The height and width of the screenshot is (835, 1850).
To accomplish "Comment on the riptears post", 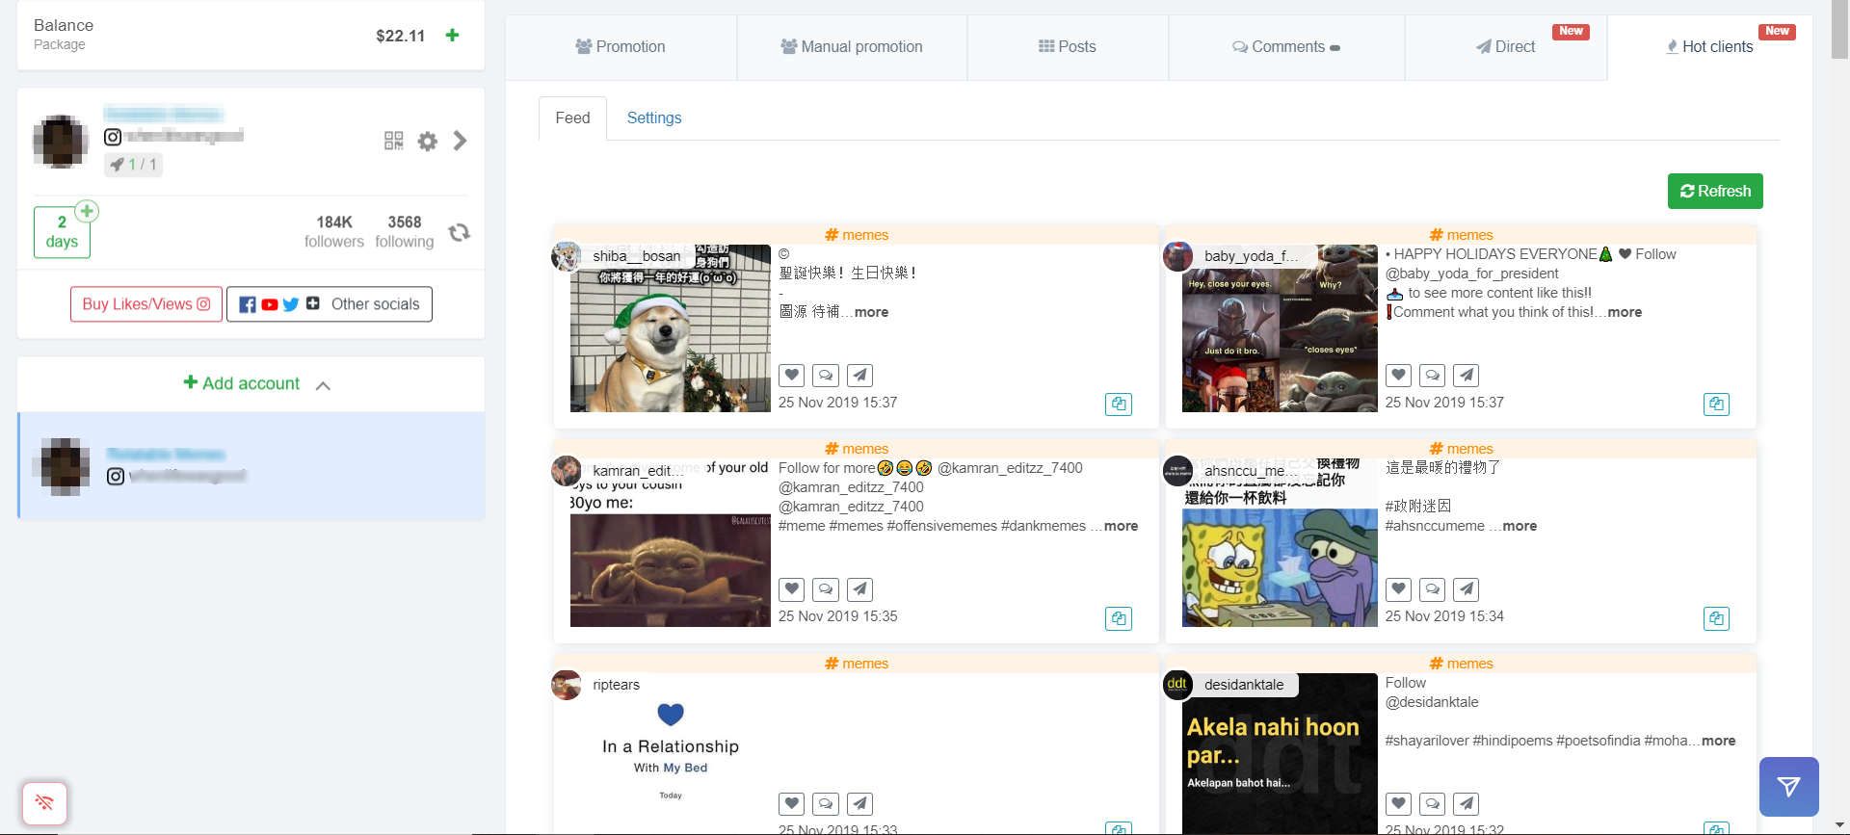I will coord(826,803).
